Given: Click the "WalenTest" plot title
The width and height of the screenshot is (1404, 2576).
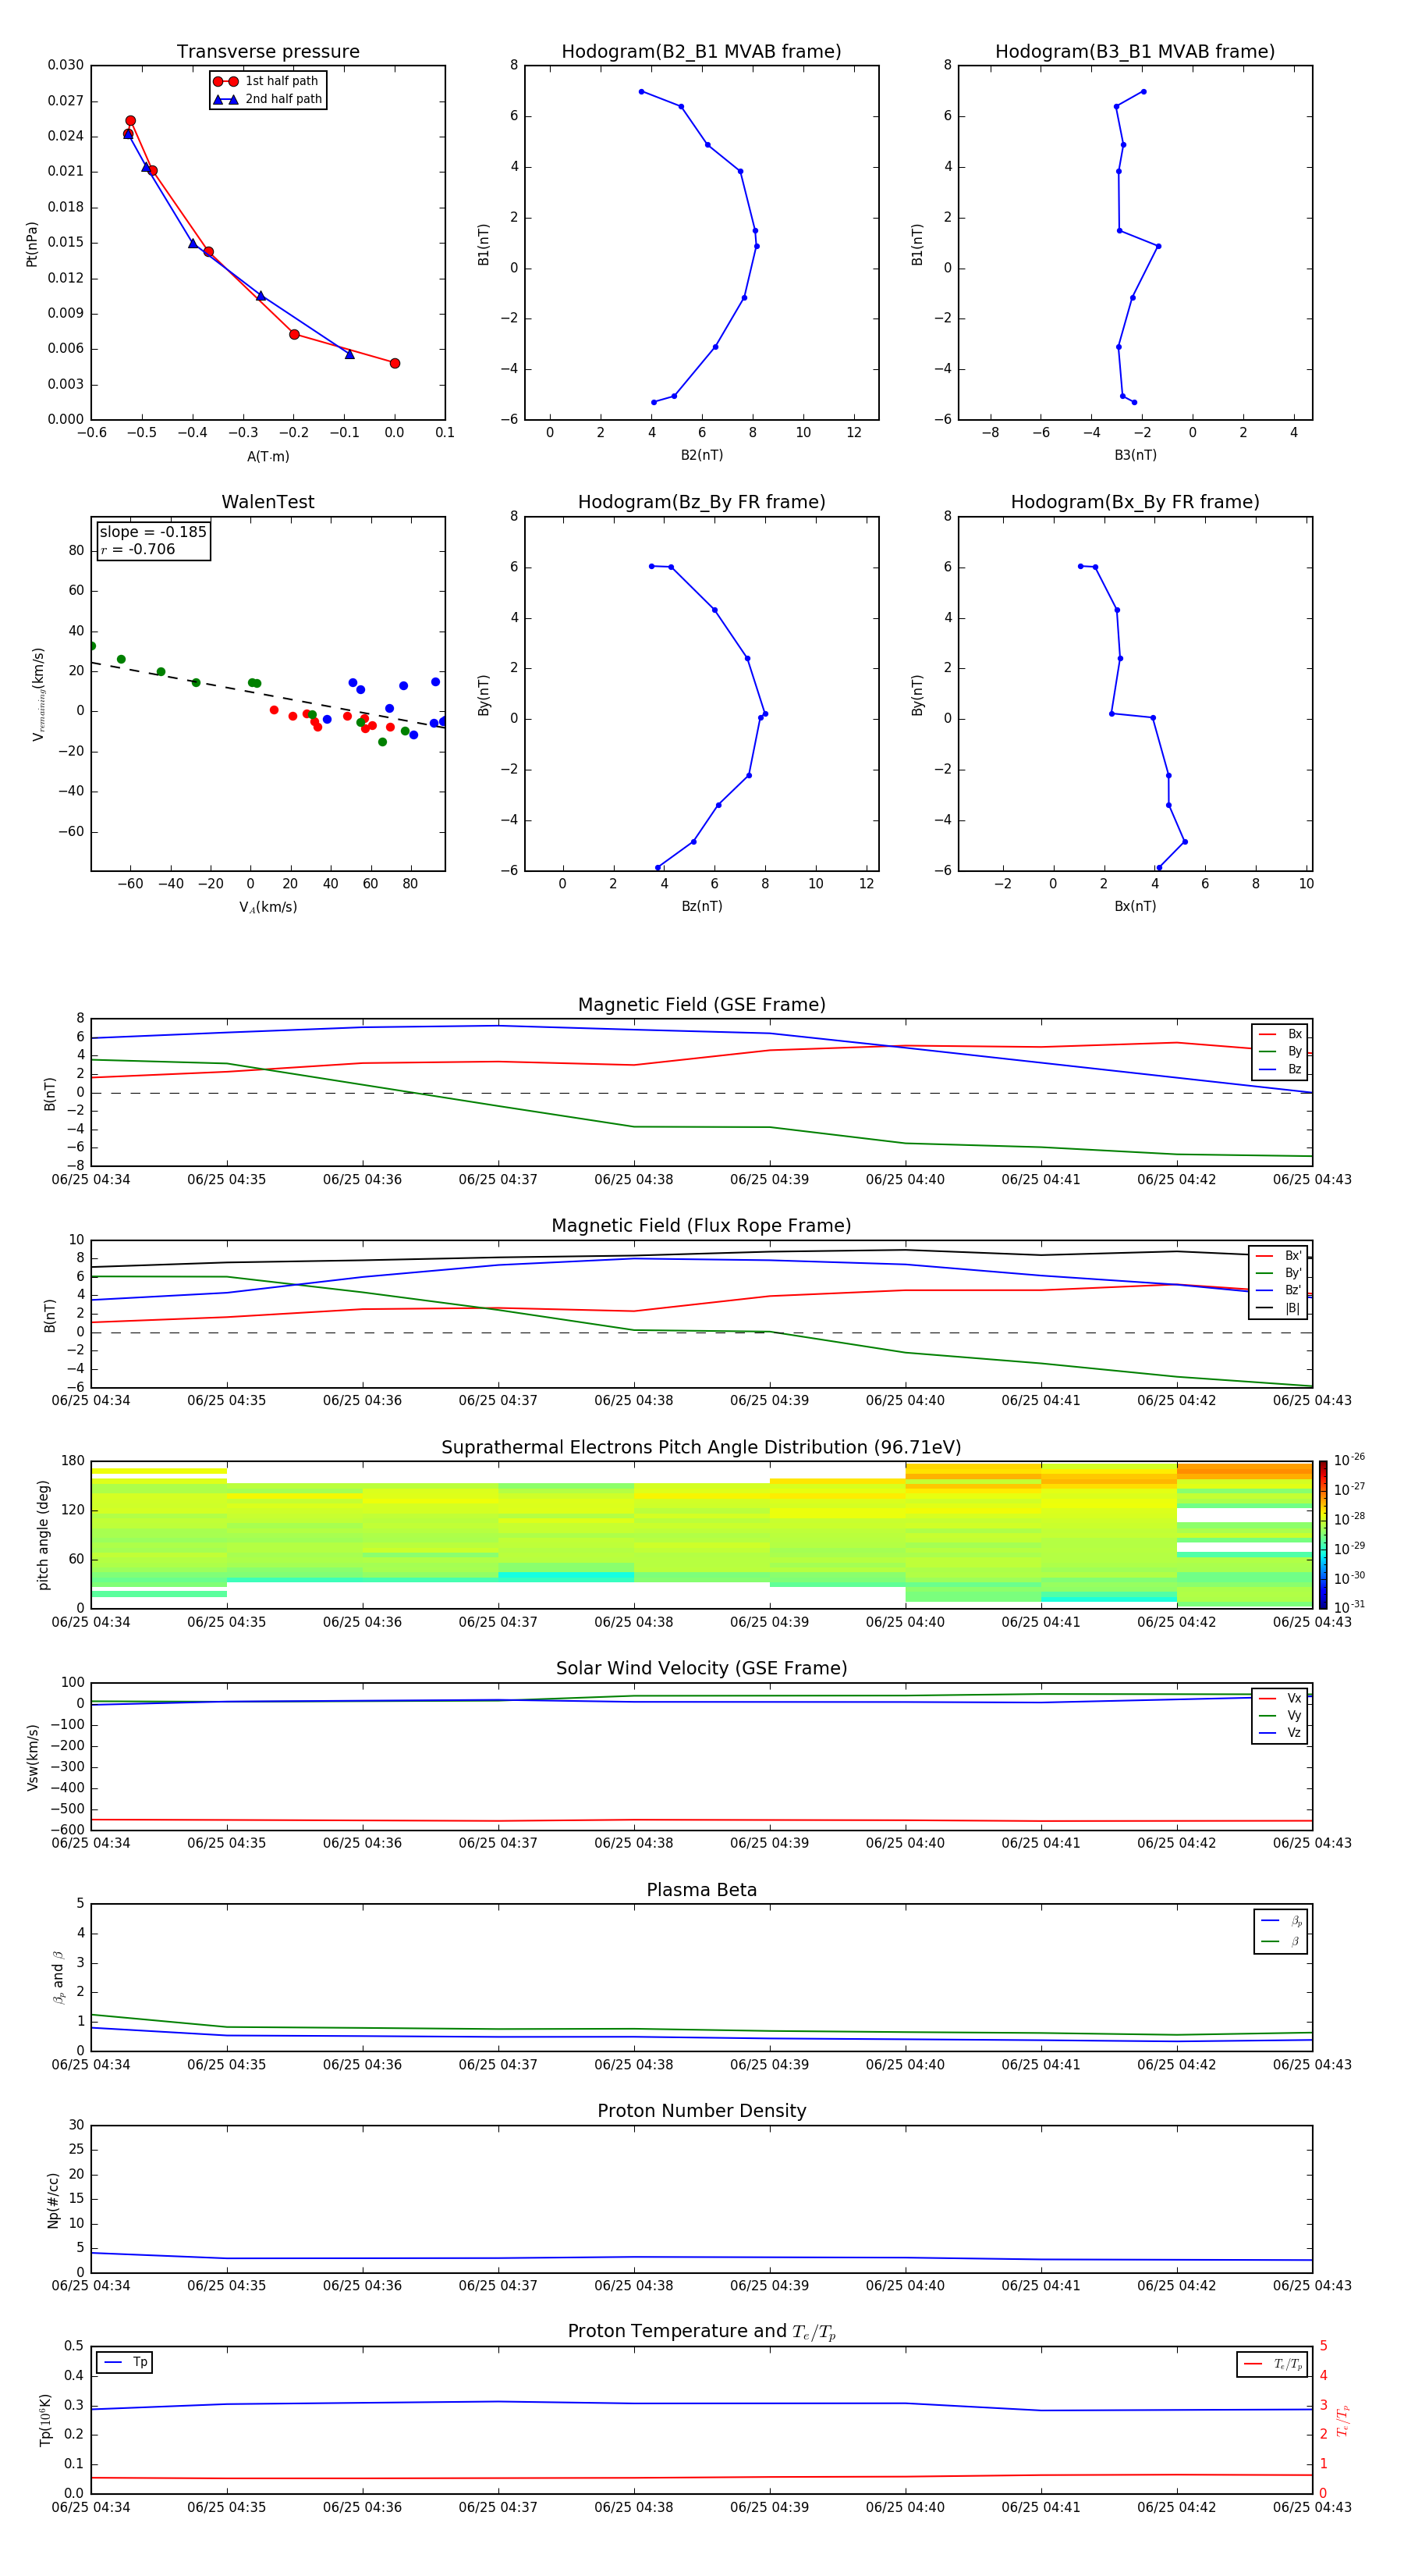Looking at the screenshot, I should [x=268, y=502].
